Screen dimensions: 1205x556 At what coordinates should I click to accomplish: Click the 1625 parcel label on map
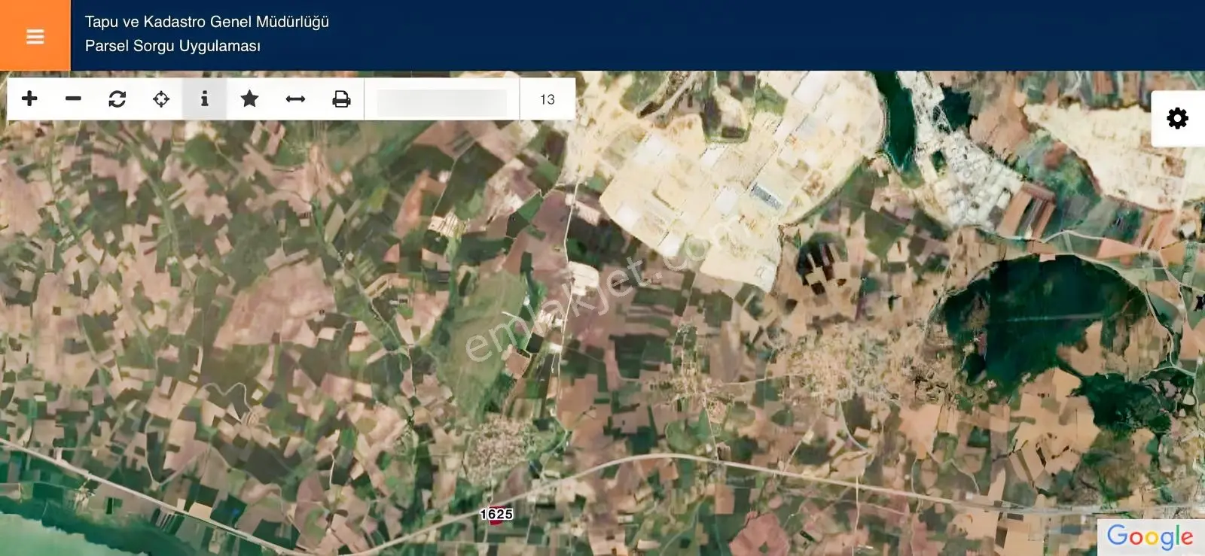(x=496, y=515)
